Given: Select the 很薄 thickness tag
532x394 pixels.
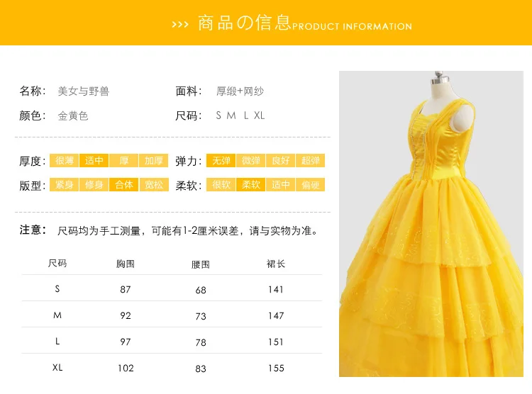Looking at the screenshot, I should pos(64,160).
